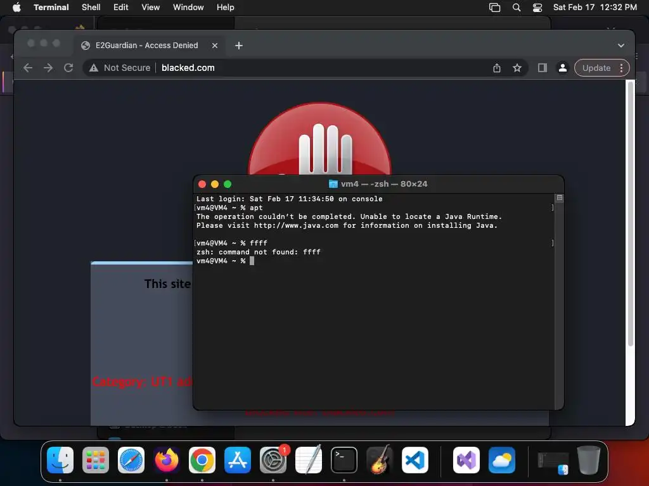The image size is (649, 486).
Task: Open Google Chrome from the Dock
Action: (202, 460)
